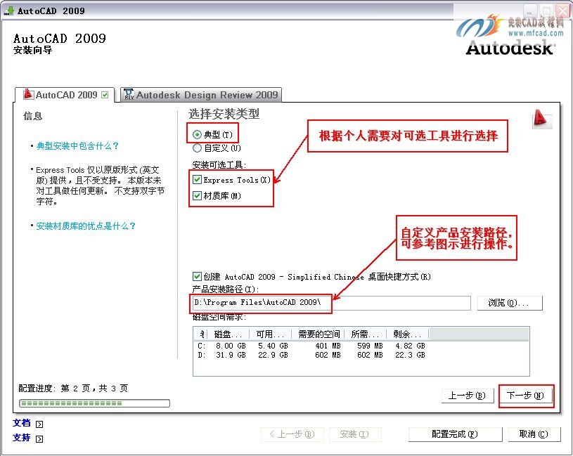The image size is (573, 456).
Task: Click the 产品安装路径 input field
Action: click(331, 303)
